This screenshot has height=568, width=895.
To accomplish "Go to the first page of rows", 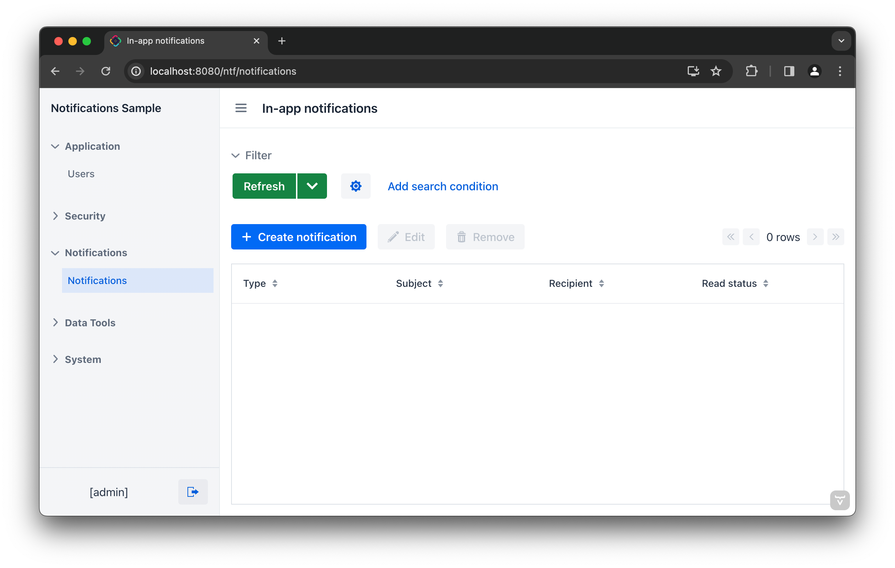I will (730, 237).
